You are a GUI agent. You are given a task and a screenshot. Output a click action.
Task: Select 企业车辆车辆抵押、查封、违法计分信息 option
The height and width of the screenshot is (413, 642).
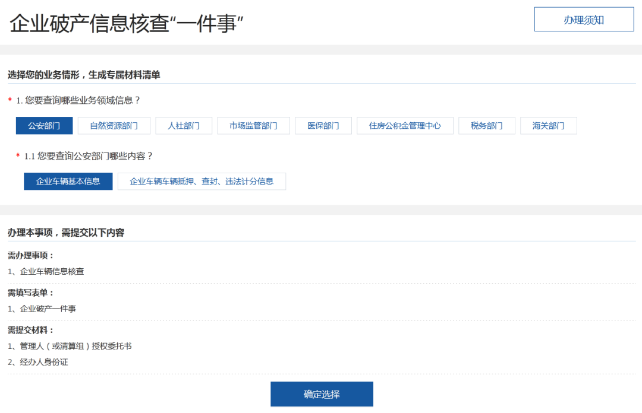(202, 181)
